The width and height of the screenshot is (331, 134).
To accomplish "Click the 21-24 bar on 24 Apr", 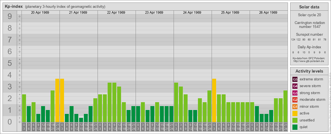I will [209, 106].
